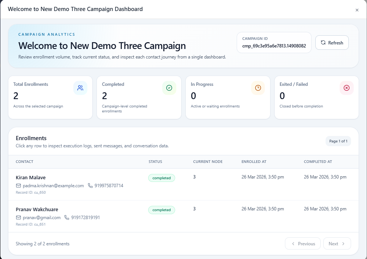Click the phone icon beside 919975870714
The image size is (367, 259).
(90, 186)
